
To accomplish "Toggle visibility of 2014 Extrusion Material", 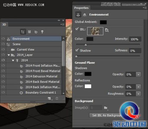I will pos(3,76).
